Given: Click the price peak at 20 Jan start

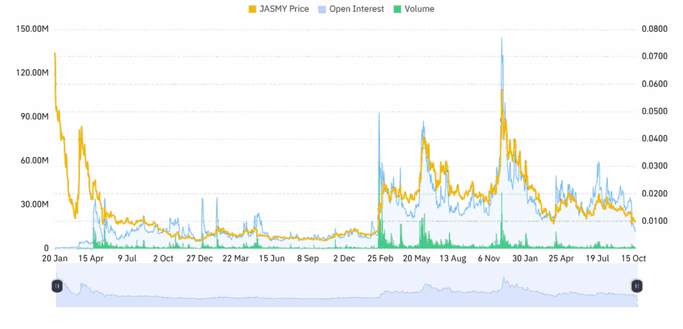Looking at the screenshot, I should [55, 55].
